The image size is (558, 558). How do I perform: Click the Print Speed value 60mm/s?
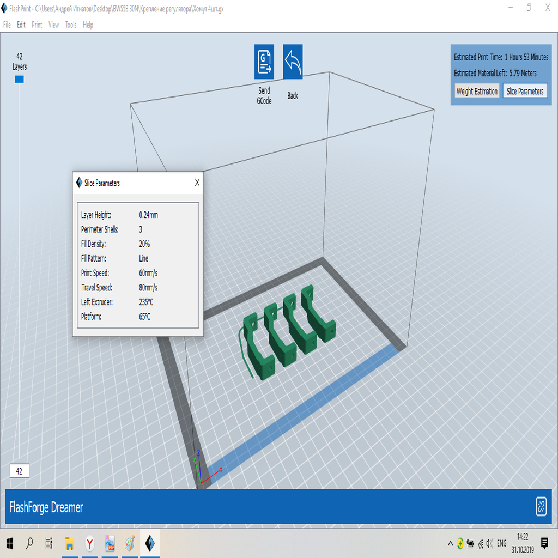click(x=148, y=273)
